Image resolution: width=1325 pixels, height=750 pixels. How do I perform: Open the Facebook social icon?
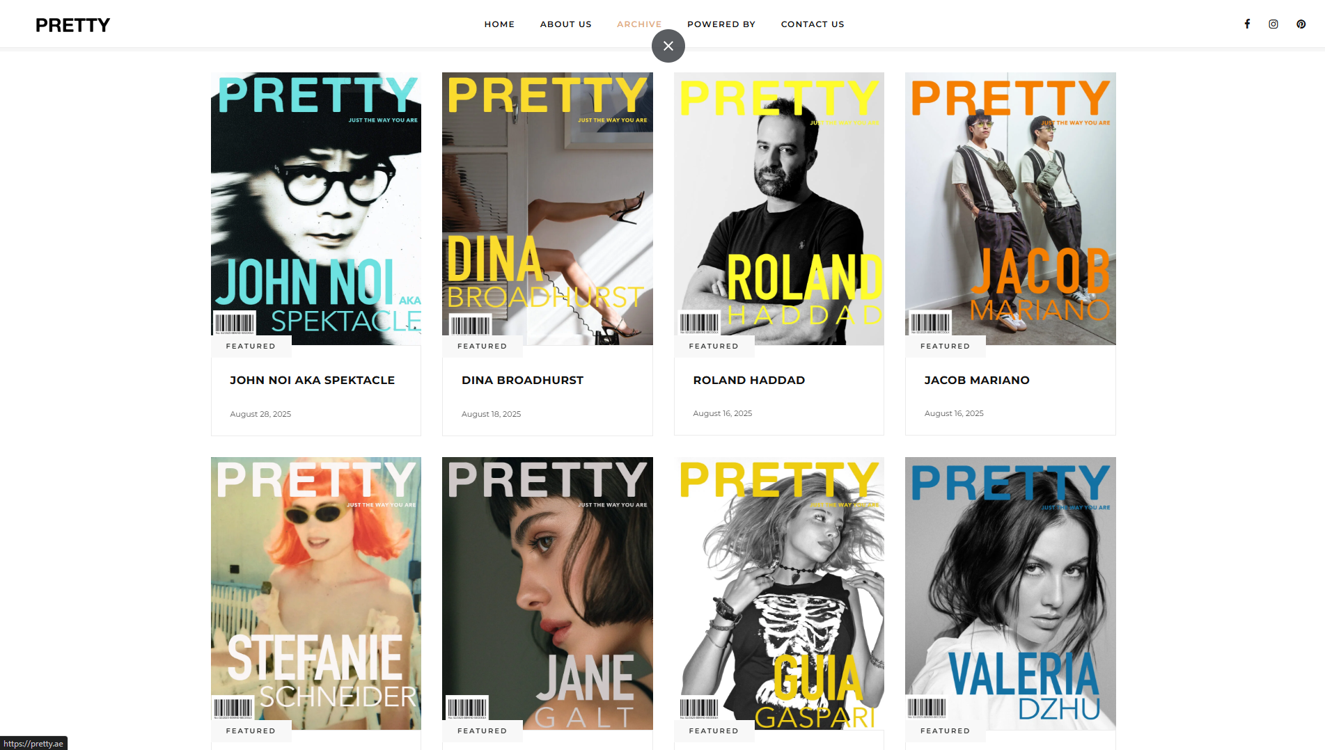(1247, 24)
